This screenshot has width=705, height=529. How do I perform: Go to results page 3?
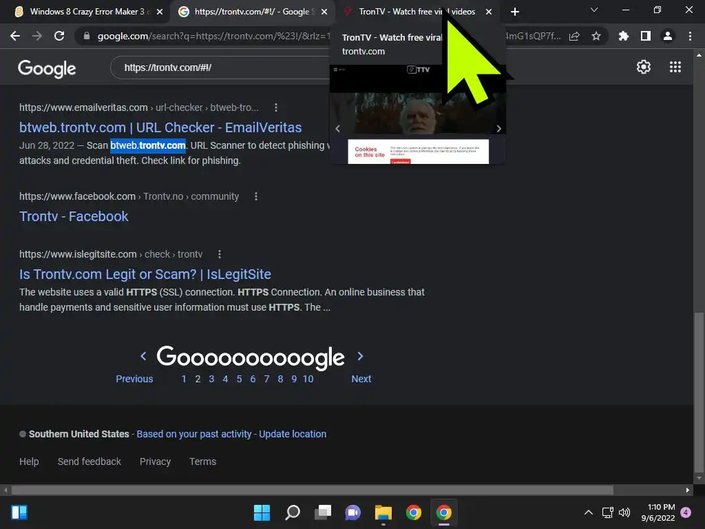point(211,379)
